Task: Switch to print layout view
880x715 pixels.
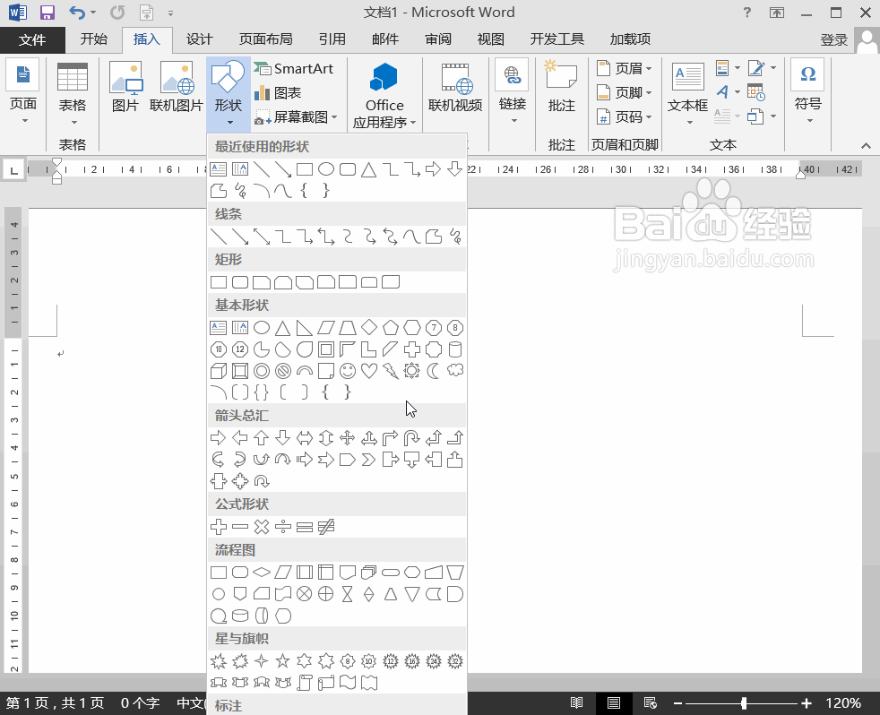Action: pyautogui.click(x=614, y=702)
